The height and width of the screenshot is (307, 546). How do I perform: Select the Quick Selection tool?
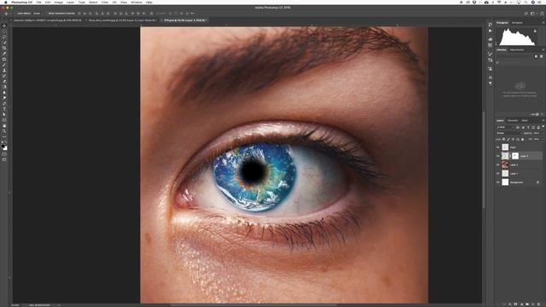tap(4, 43)
